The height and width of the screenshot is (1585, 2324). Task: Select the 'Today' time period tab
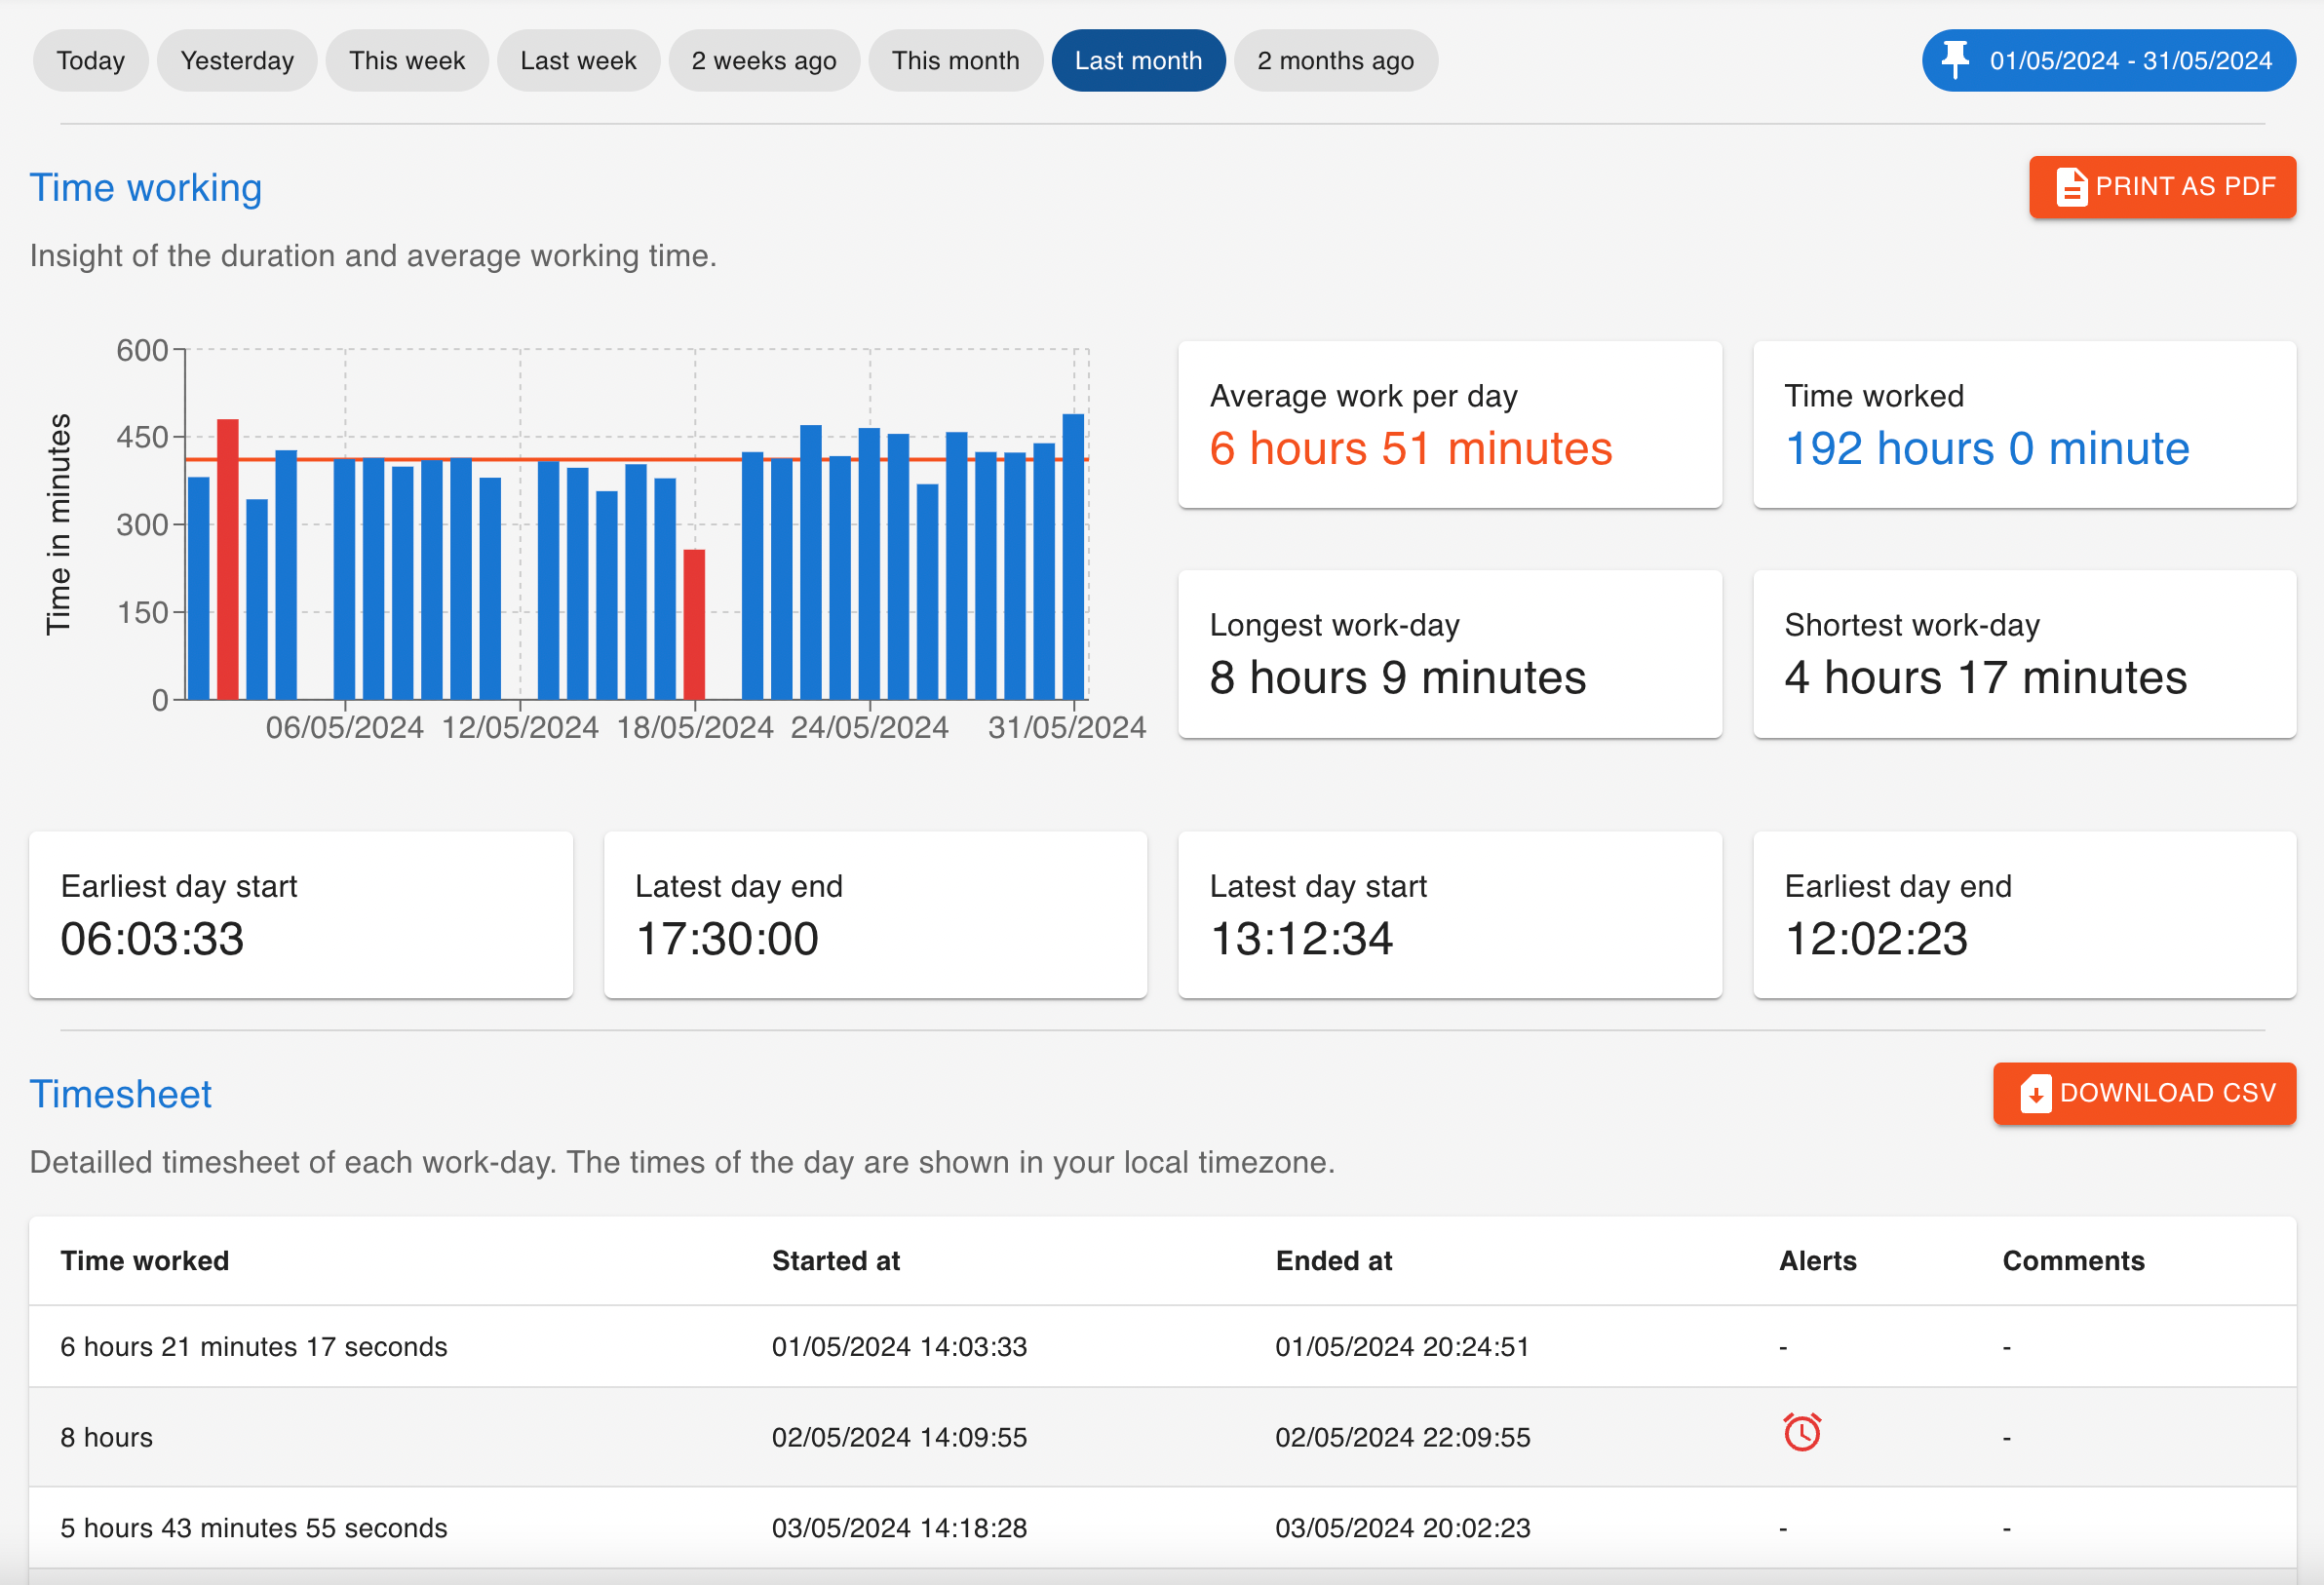[x=90, y=60]
